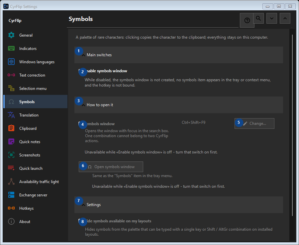Open the Translation icon in sidebar
This screenshot has width=299, height=245.
point(11,115)
